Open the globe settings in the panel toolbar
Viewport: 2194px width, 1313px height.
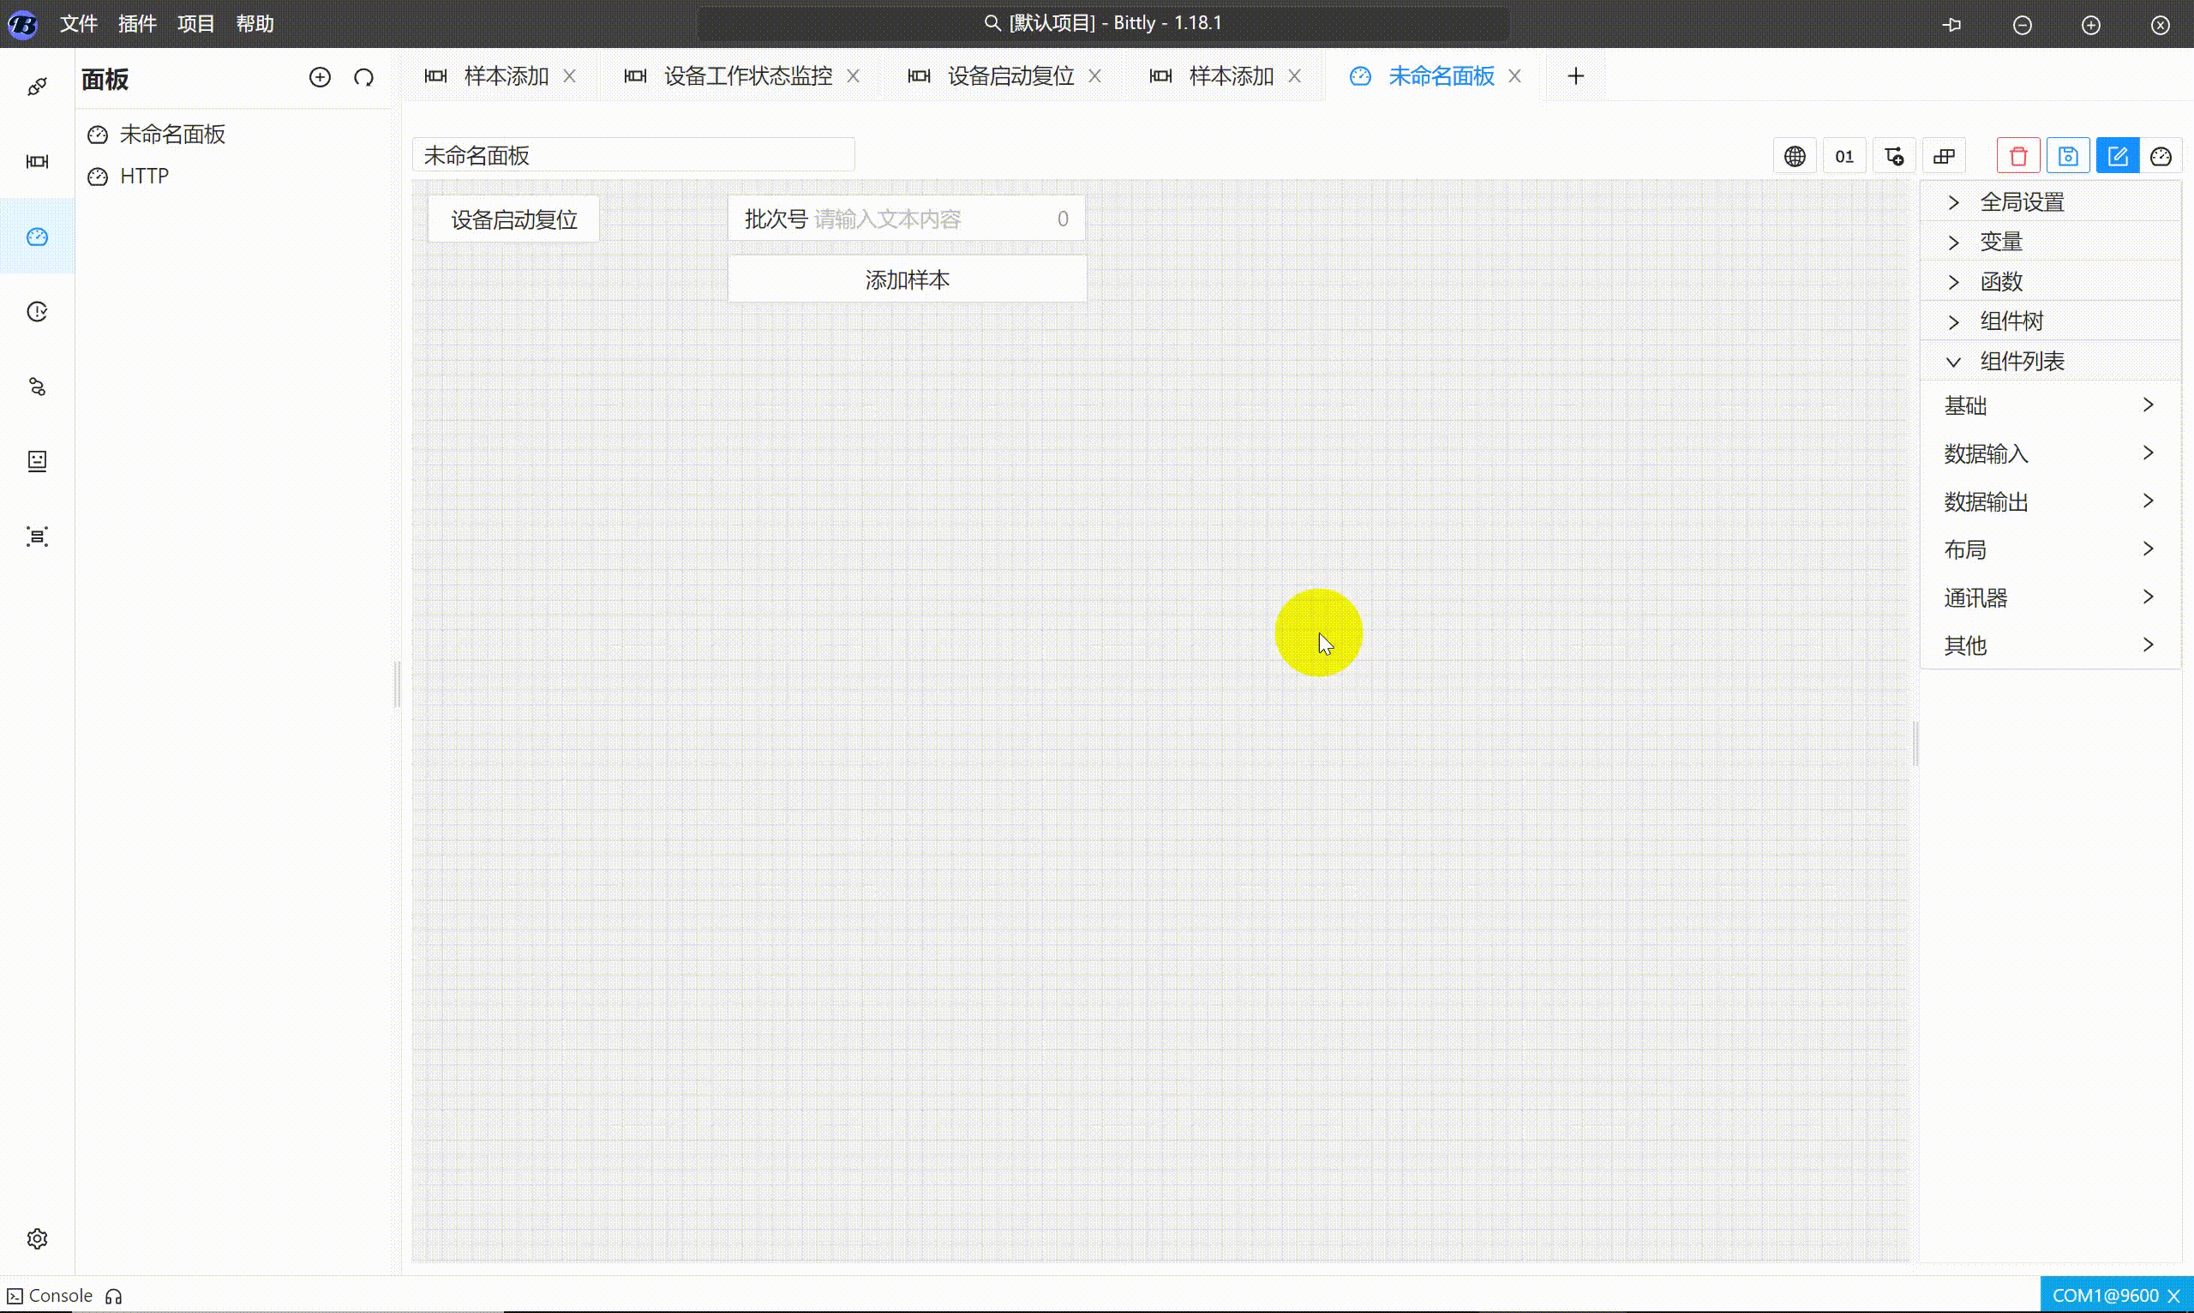pyautogui.click(x=1795, y=155)
